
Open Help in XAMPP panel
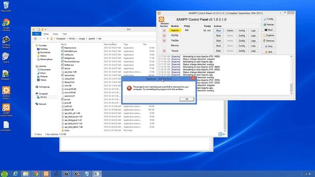(269, 46)
